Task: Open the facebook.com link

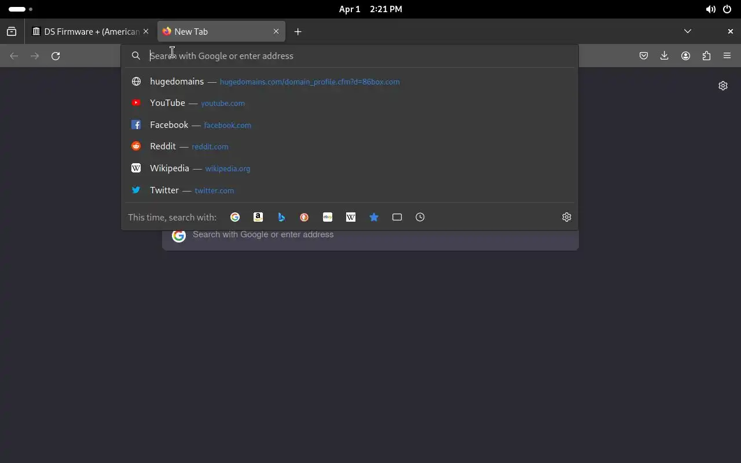Action: coord(228,126)
